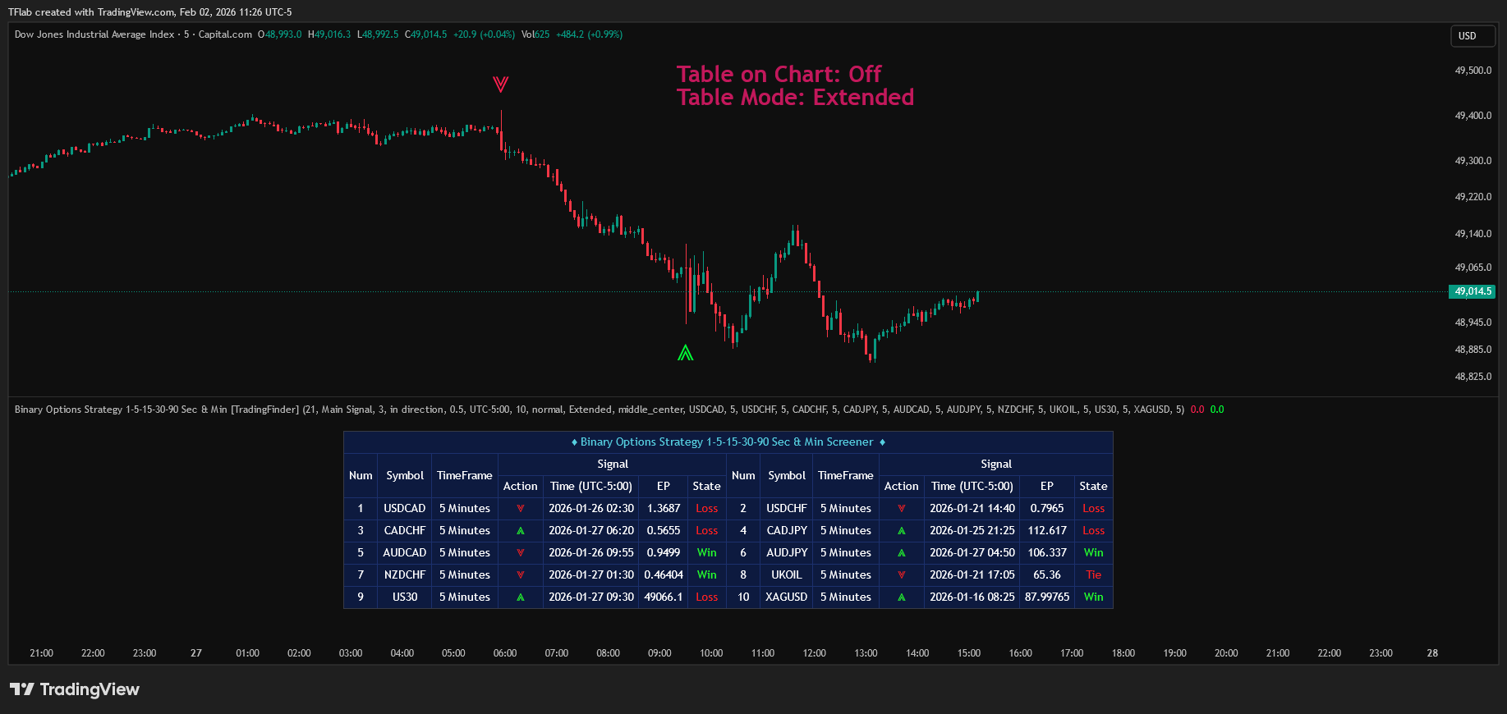Viewport: 1507px width, 714px height.
Task: Click the entry price 87.99765
Action: pos(1047,597)
